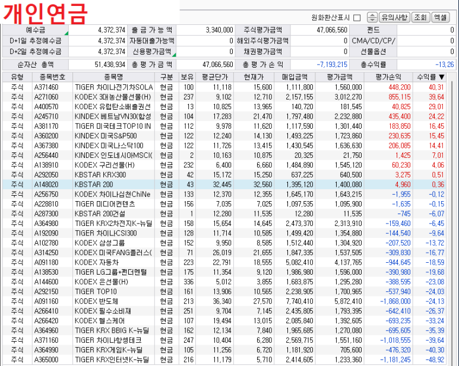The width and height of the screenshot is (459, 366).
Task: Click the 예수금 value 4,372,374
Action: (112, 30)
